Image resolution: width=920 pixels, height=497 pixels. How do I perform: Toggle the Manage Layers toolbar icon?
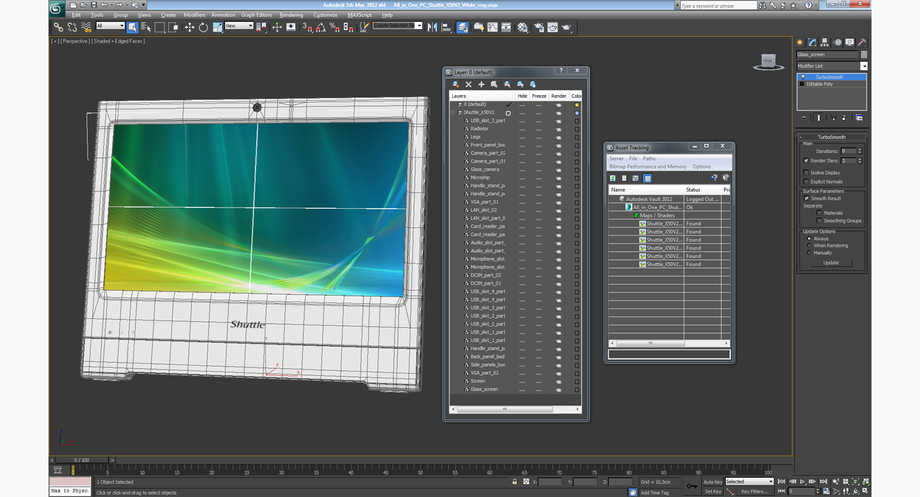462,27
